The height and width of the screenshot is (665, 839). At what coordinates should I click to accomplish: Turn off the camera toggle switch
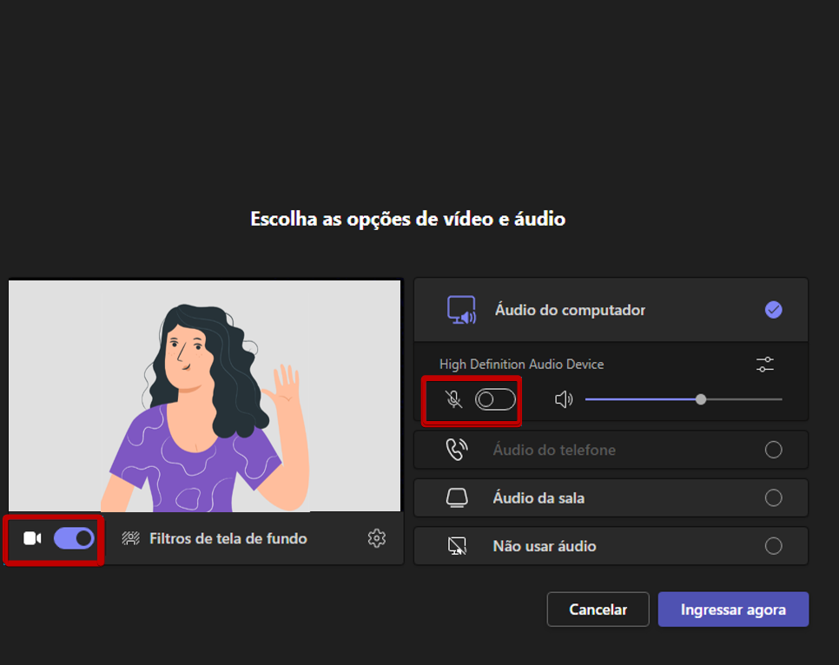74,539
